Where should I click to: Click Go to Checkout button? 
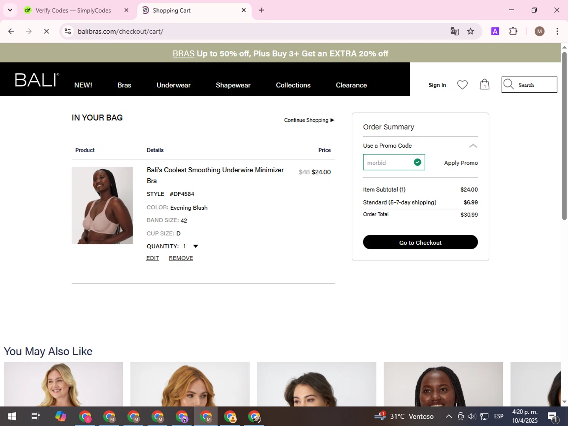click(420, 242)
